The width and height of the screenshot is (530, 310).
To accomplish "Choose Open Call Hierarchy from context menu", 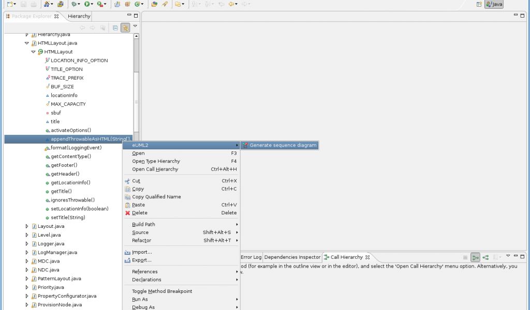I will (x=155, y=169).
